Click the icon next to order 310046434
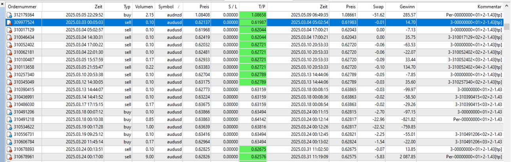 10,37
